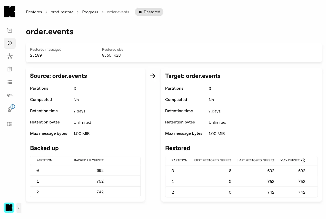Click order.events breadcrumb item
This screenshot has height=219, width=326.
118,12
